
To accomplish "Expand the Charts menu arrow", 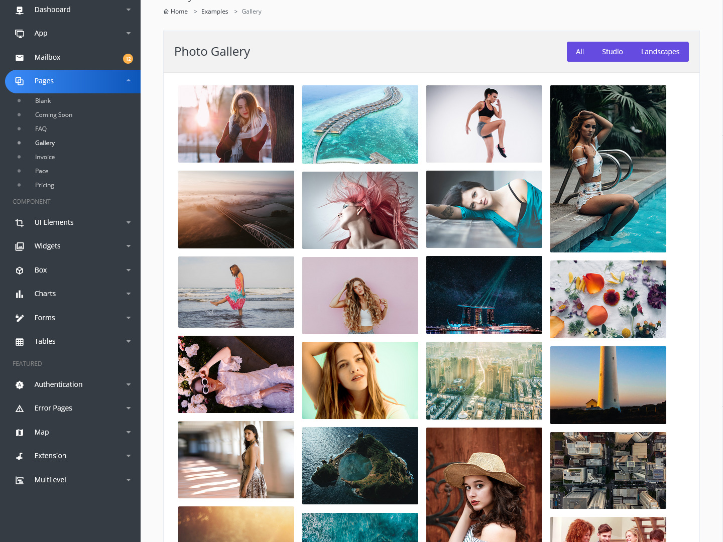I will point(129,294).
